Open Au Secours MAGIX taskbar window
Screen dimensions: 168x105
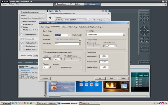coord(46,103)
